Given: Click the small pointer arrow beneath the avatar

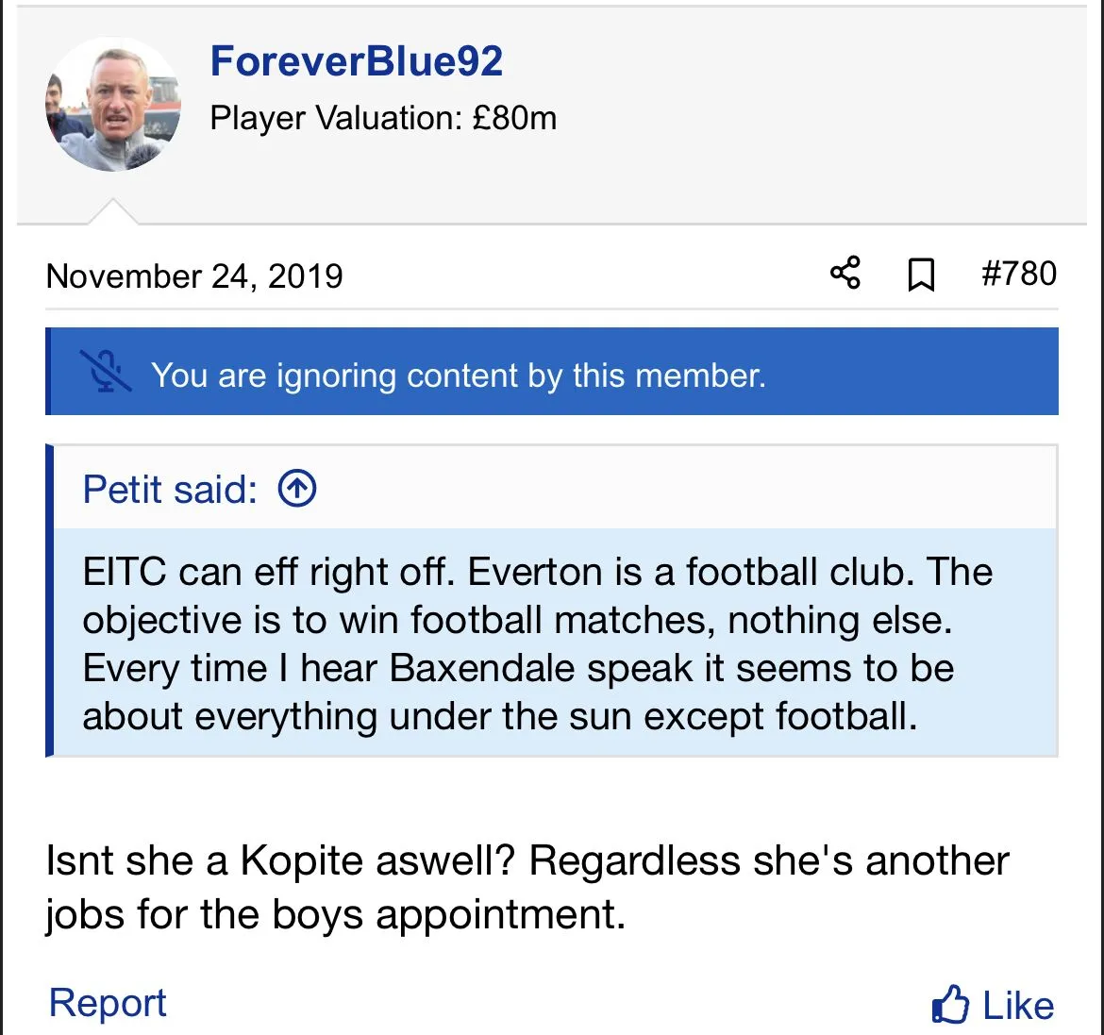Looking at the screenshot, I should point(113,211).
